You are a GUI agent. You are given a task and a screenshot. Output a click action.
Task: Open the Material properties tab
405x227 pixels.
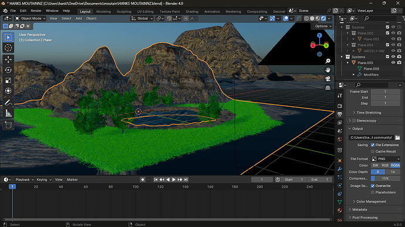pos(340,211)
